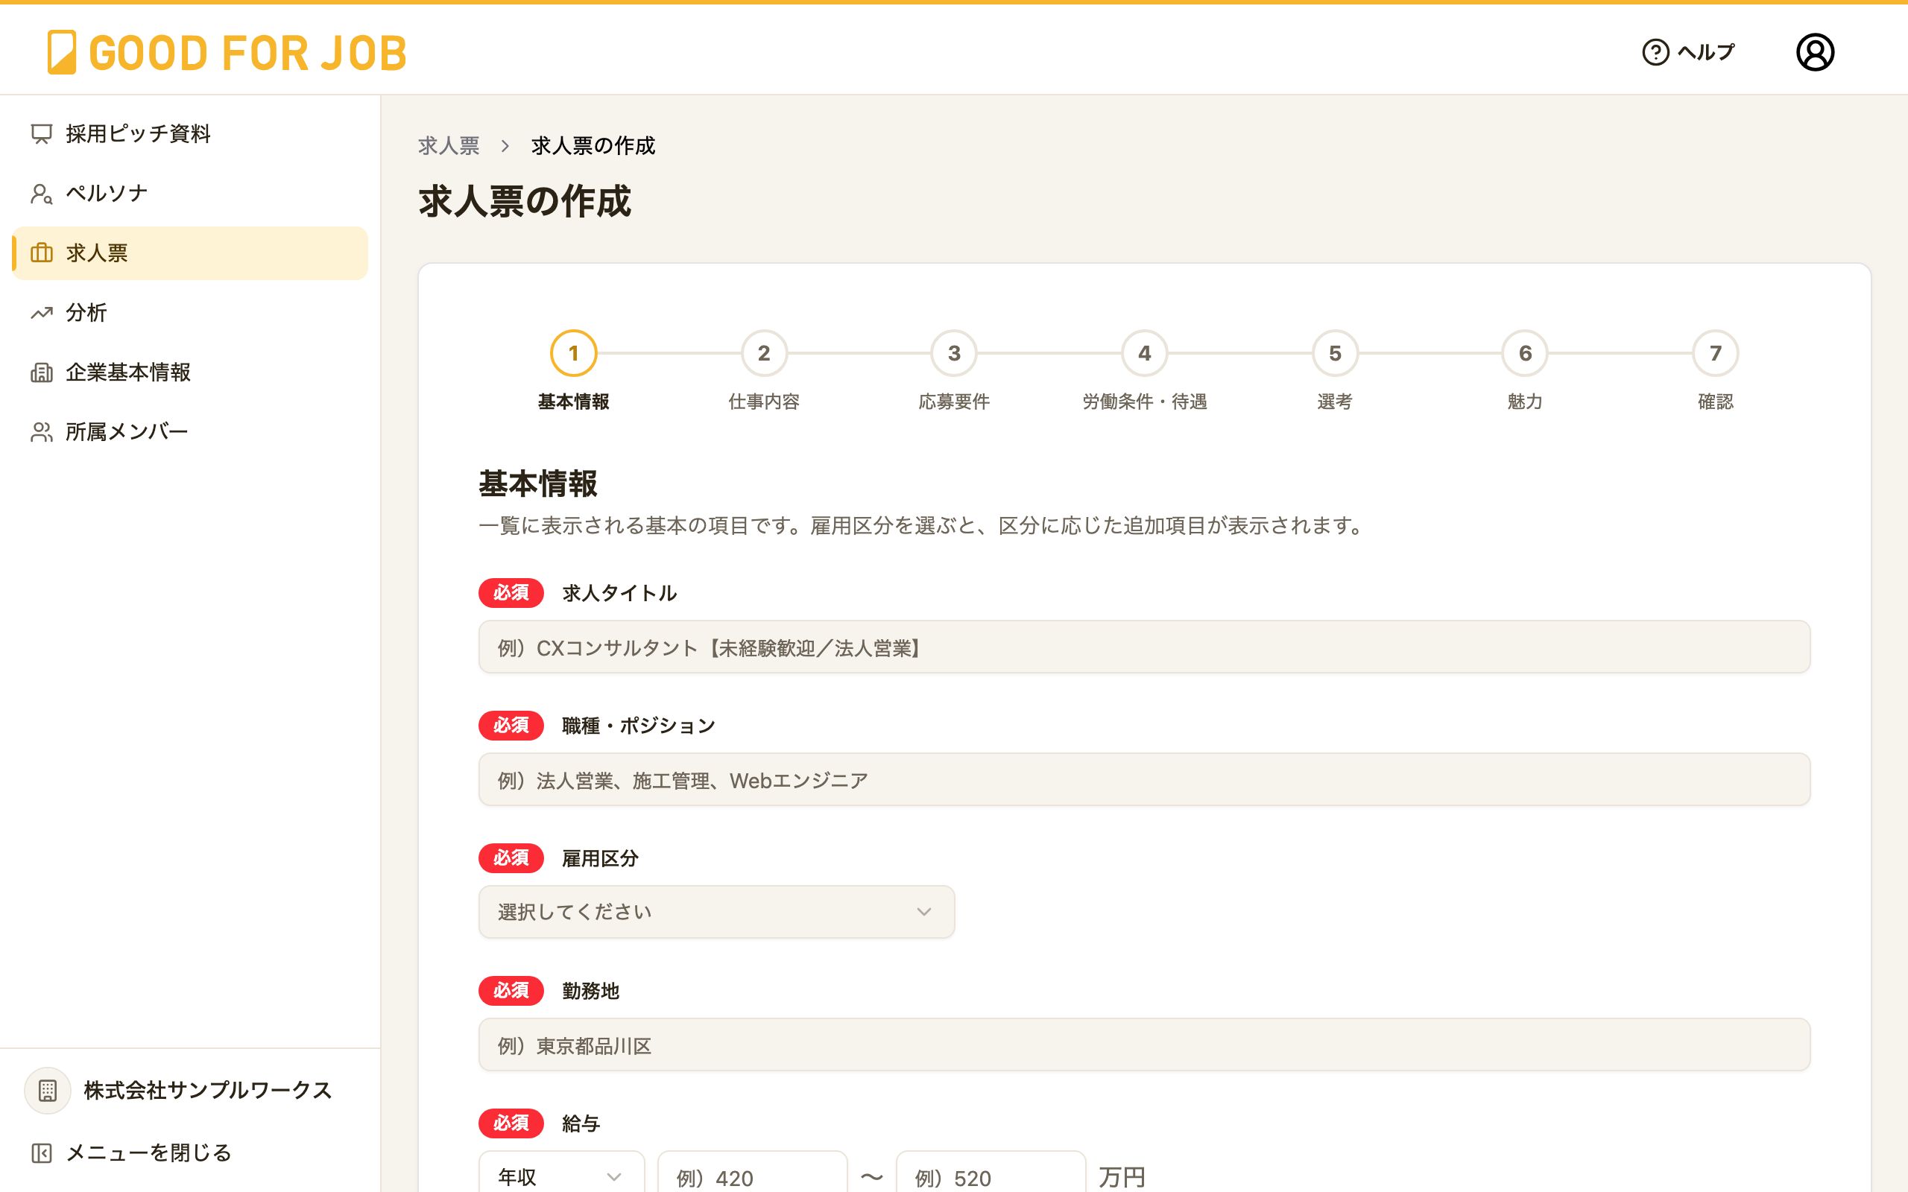Screen dimensions: 1908x1192
Task: Click the 給与 field label
Action: (x=581, y=1123)
